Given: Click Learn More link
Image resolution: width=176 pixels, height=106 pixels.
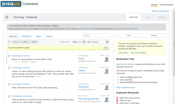Looking at the screenshot, I should tap(123, 53).
